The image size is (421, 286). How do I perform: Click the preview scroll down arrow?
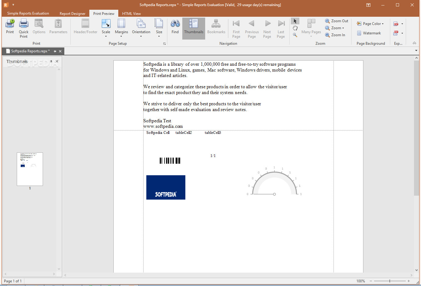click(416, 270)
